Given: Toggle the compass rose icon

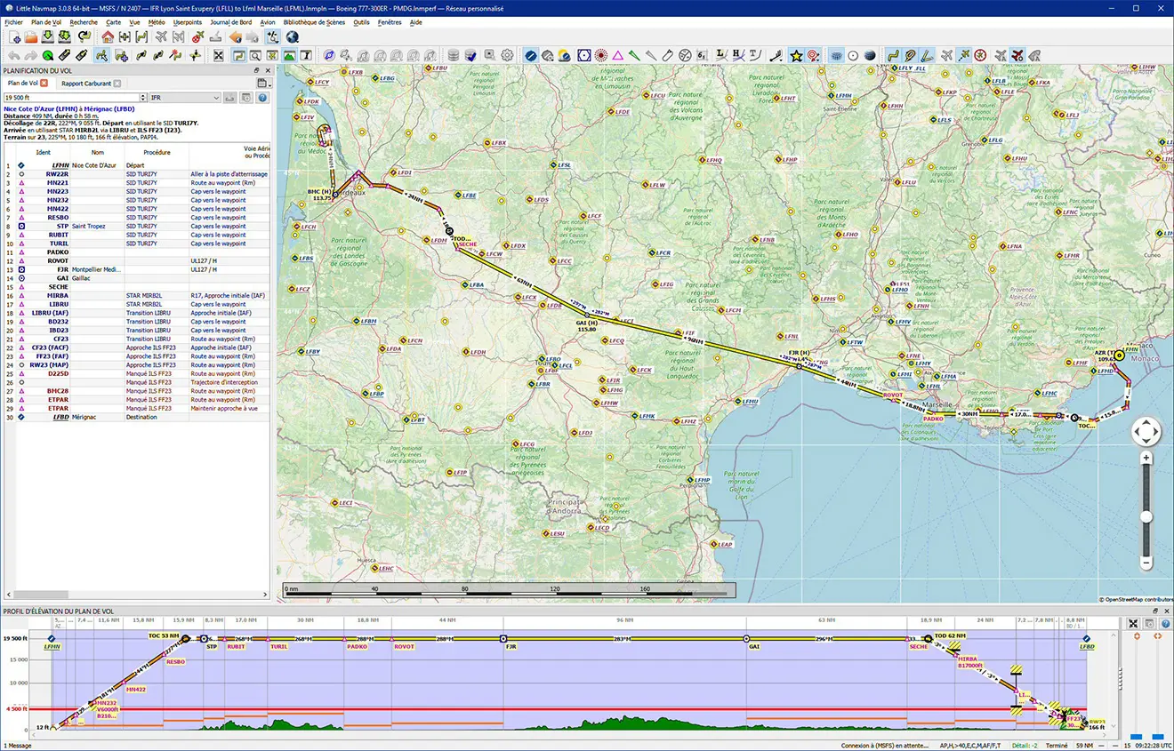Looking at the screenshot, I should tap(980, 56).
